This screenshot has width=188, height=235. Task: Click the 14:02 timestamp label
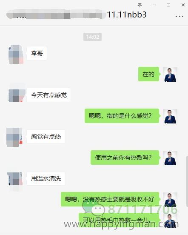(92, 37)
